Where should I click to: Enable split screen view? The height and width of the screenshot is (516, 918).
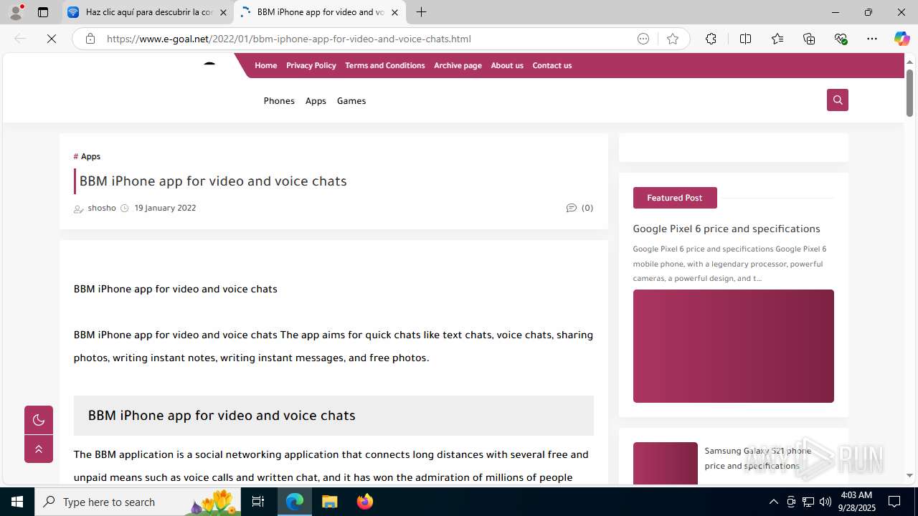pos(745,39)
